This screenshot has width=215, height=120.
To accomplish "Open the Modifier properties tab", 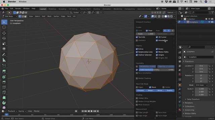I will (180, 89).
